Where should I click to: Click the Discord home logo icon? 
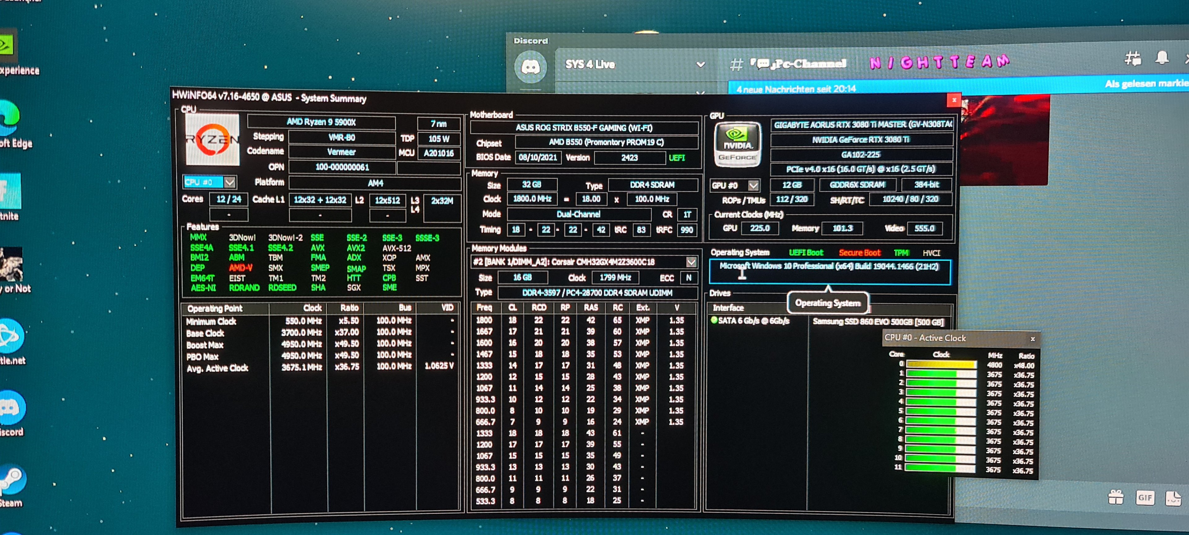[530, 67]
